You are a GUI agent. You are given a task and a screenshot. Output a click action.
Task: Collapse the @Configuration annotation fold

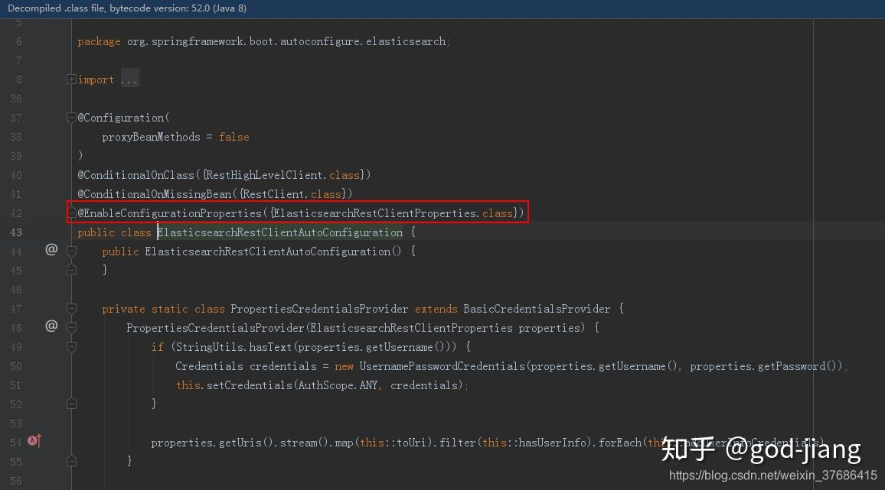pos(71,117)
